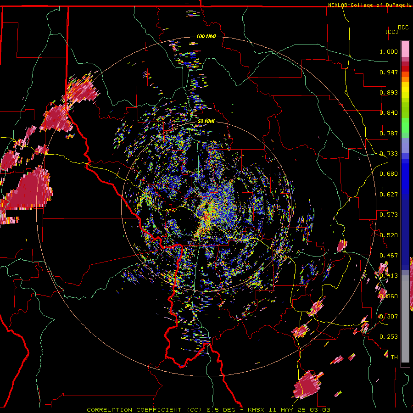
Task: Click the DCC label above the legend
Action: [x=403, y=27]
